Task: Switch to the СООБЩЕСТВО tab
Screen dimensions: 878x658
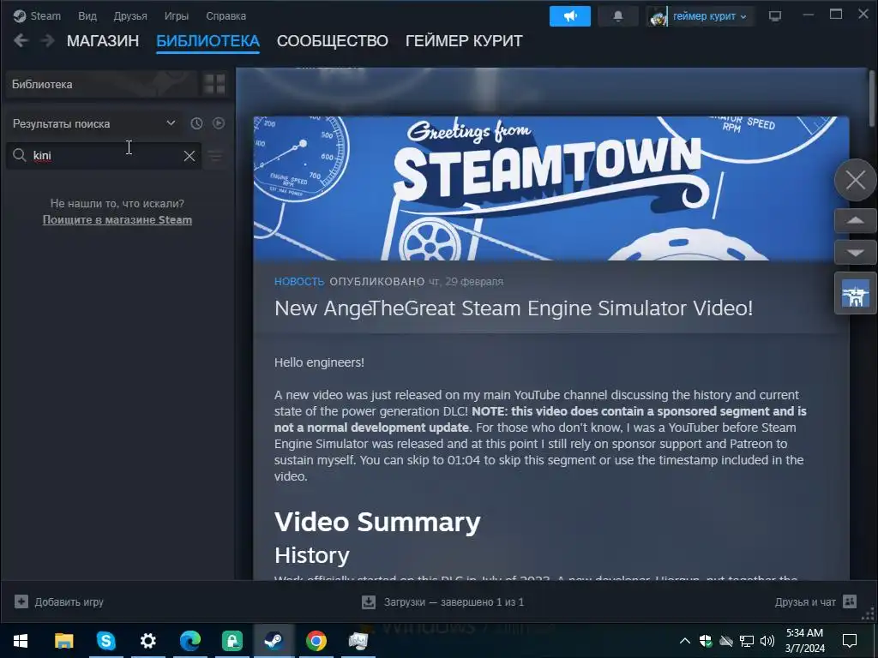Action: pos(332,41)
